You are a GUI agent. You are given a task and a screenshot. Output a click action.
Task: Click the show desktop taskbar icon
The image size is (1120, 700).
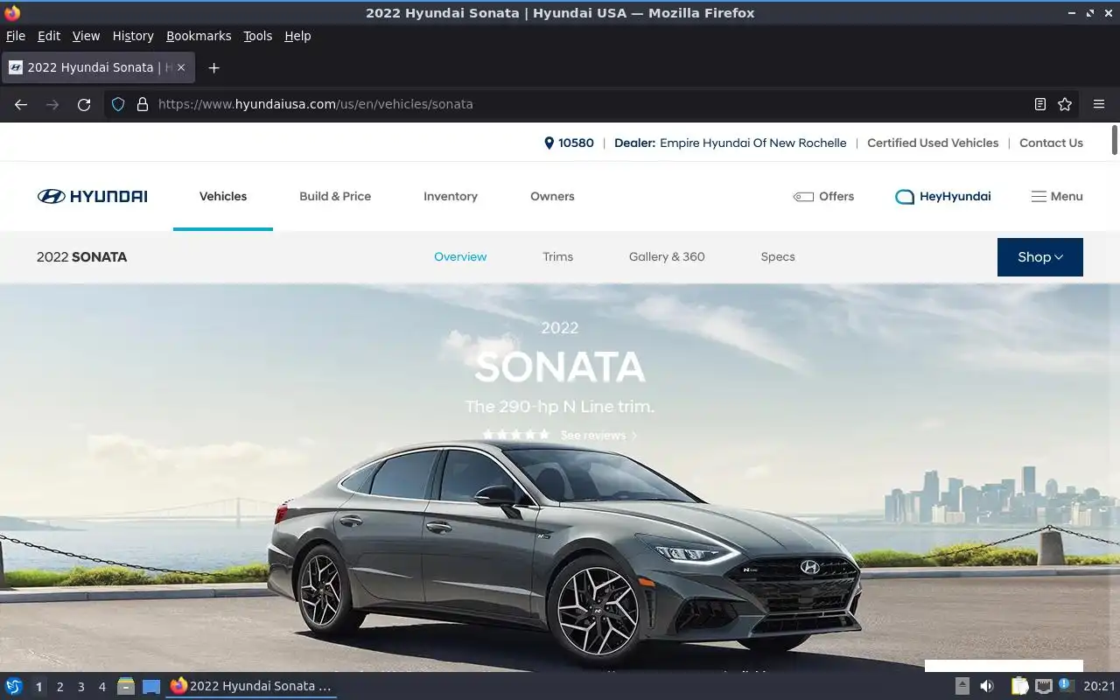point(151,686)
